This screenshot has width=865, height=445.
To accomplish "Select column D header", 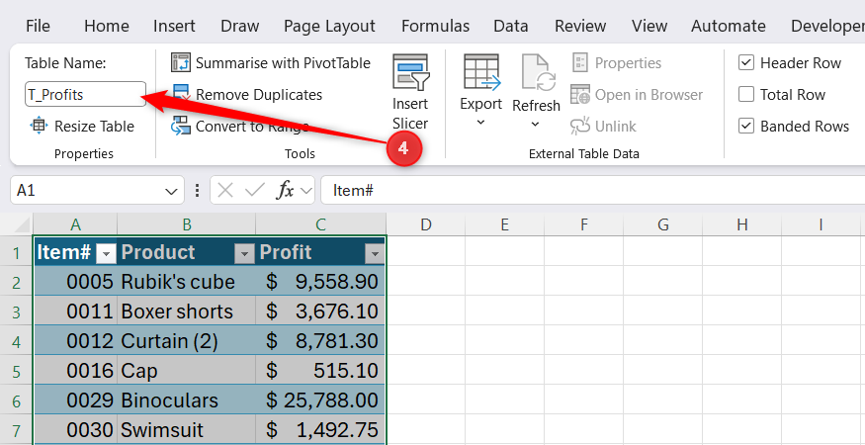I will pos(425,224).
